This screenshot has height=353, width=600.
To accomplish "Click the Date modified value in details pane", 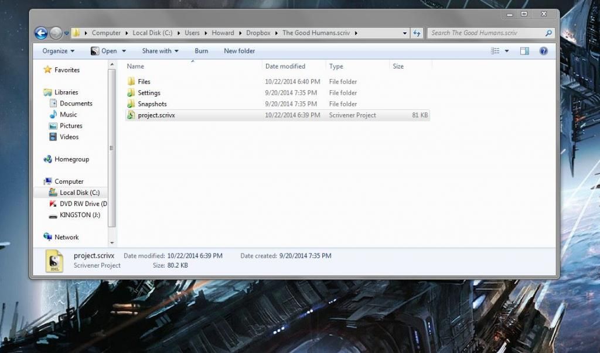I will [195, 256].
